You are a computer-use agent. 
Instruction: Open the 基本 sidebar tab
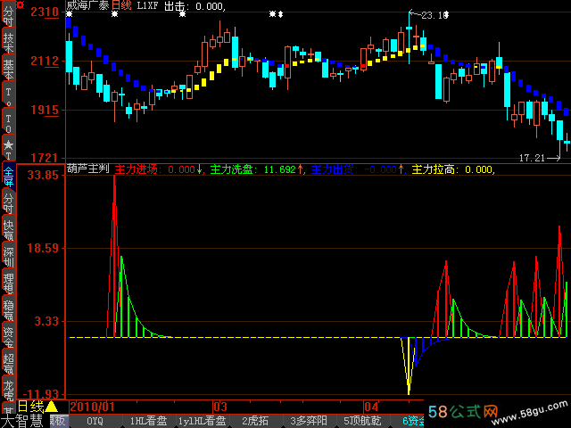click(x=8, y=70)
